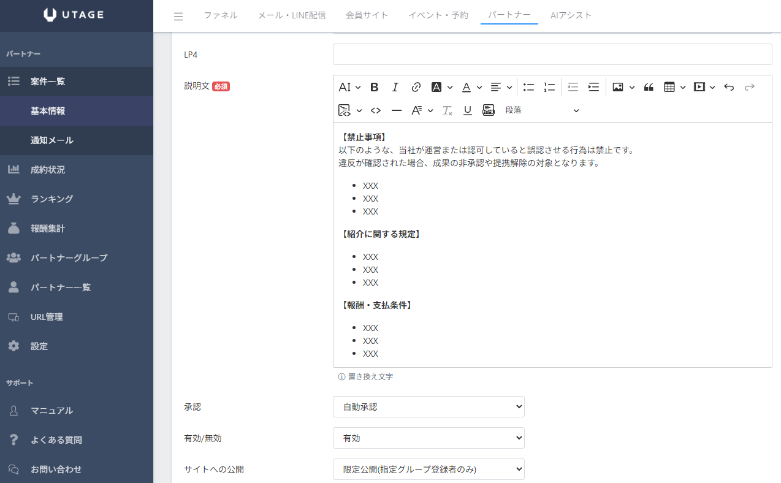Insert a horizontal line

click(x=397, y=110)
